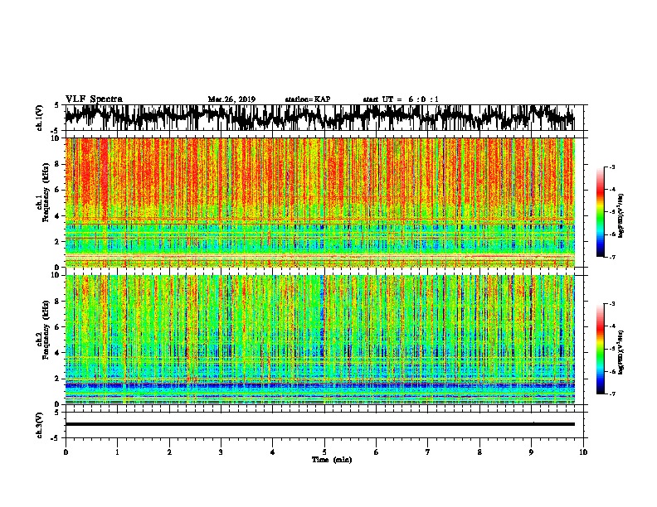The height and width of the screenshot is (507, 657).
Task: Click the "6" kHz tick of ch.1 spectrogram
Action: [x=58, y=190]
